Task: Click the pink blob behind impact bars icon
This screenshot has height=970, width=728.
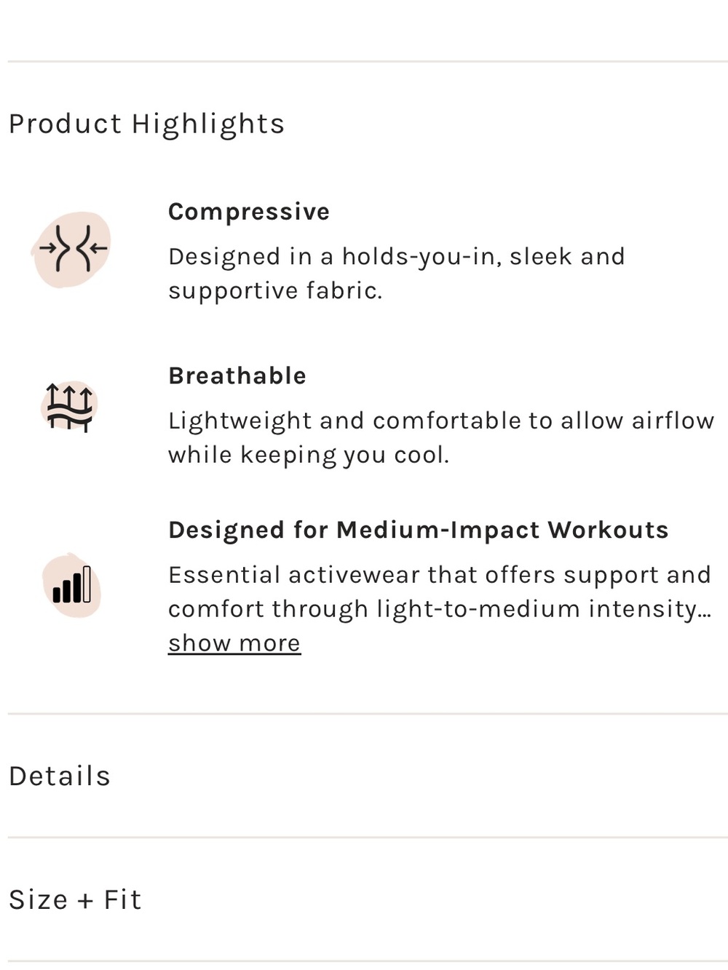Action: [71, 585]
